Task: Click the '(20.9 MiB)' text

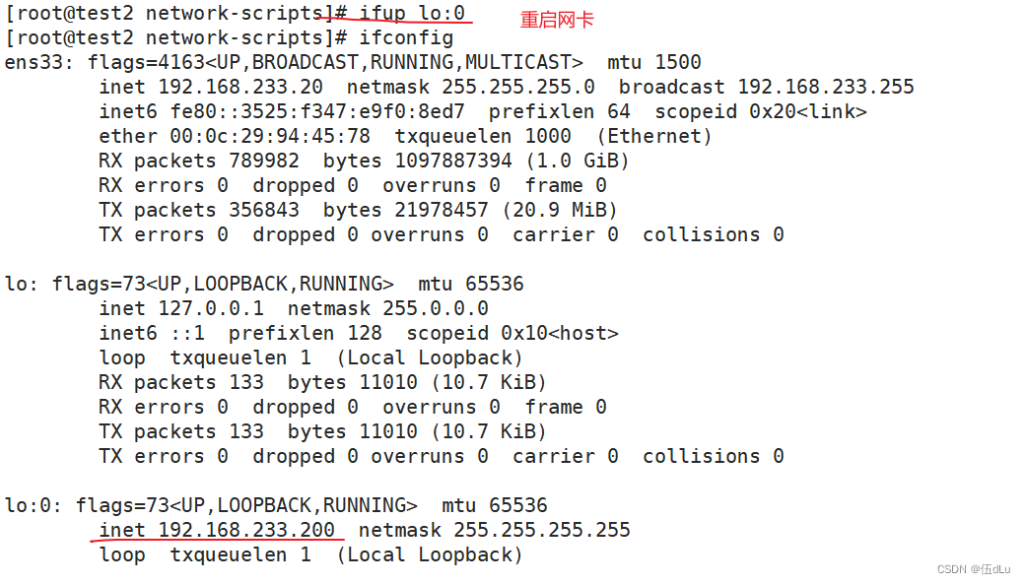Action: coord(559,211)
